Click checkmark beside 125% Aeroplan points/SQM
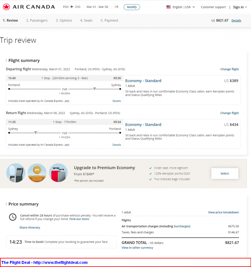Viewport: 251px width, 267px height. [151, 174]
